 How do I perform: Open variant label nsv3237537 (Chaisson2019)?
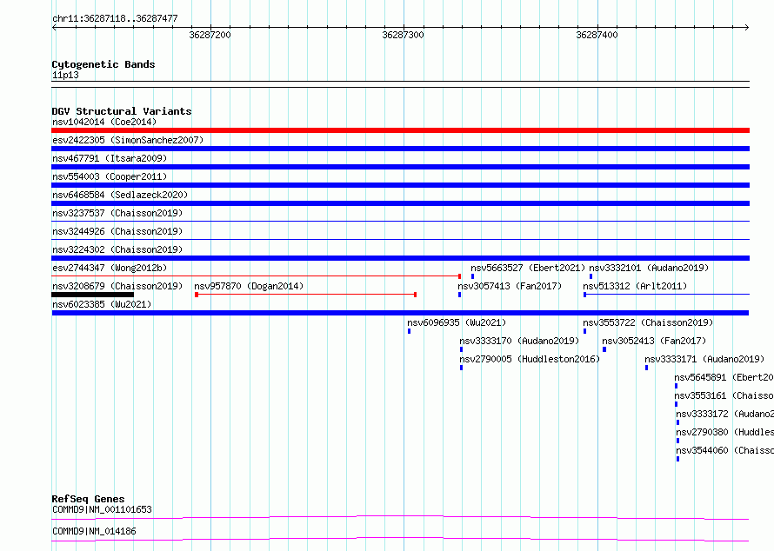(117, 213)
